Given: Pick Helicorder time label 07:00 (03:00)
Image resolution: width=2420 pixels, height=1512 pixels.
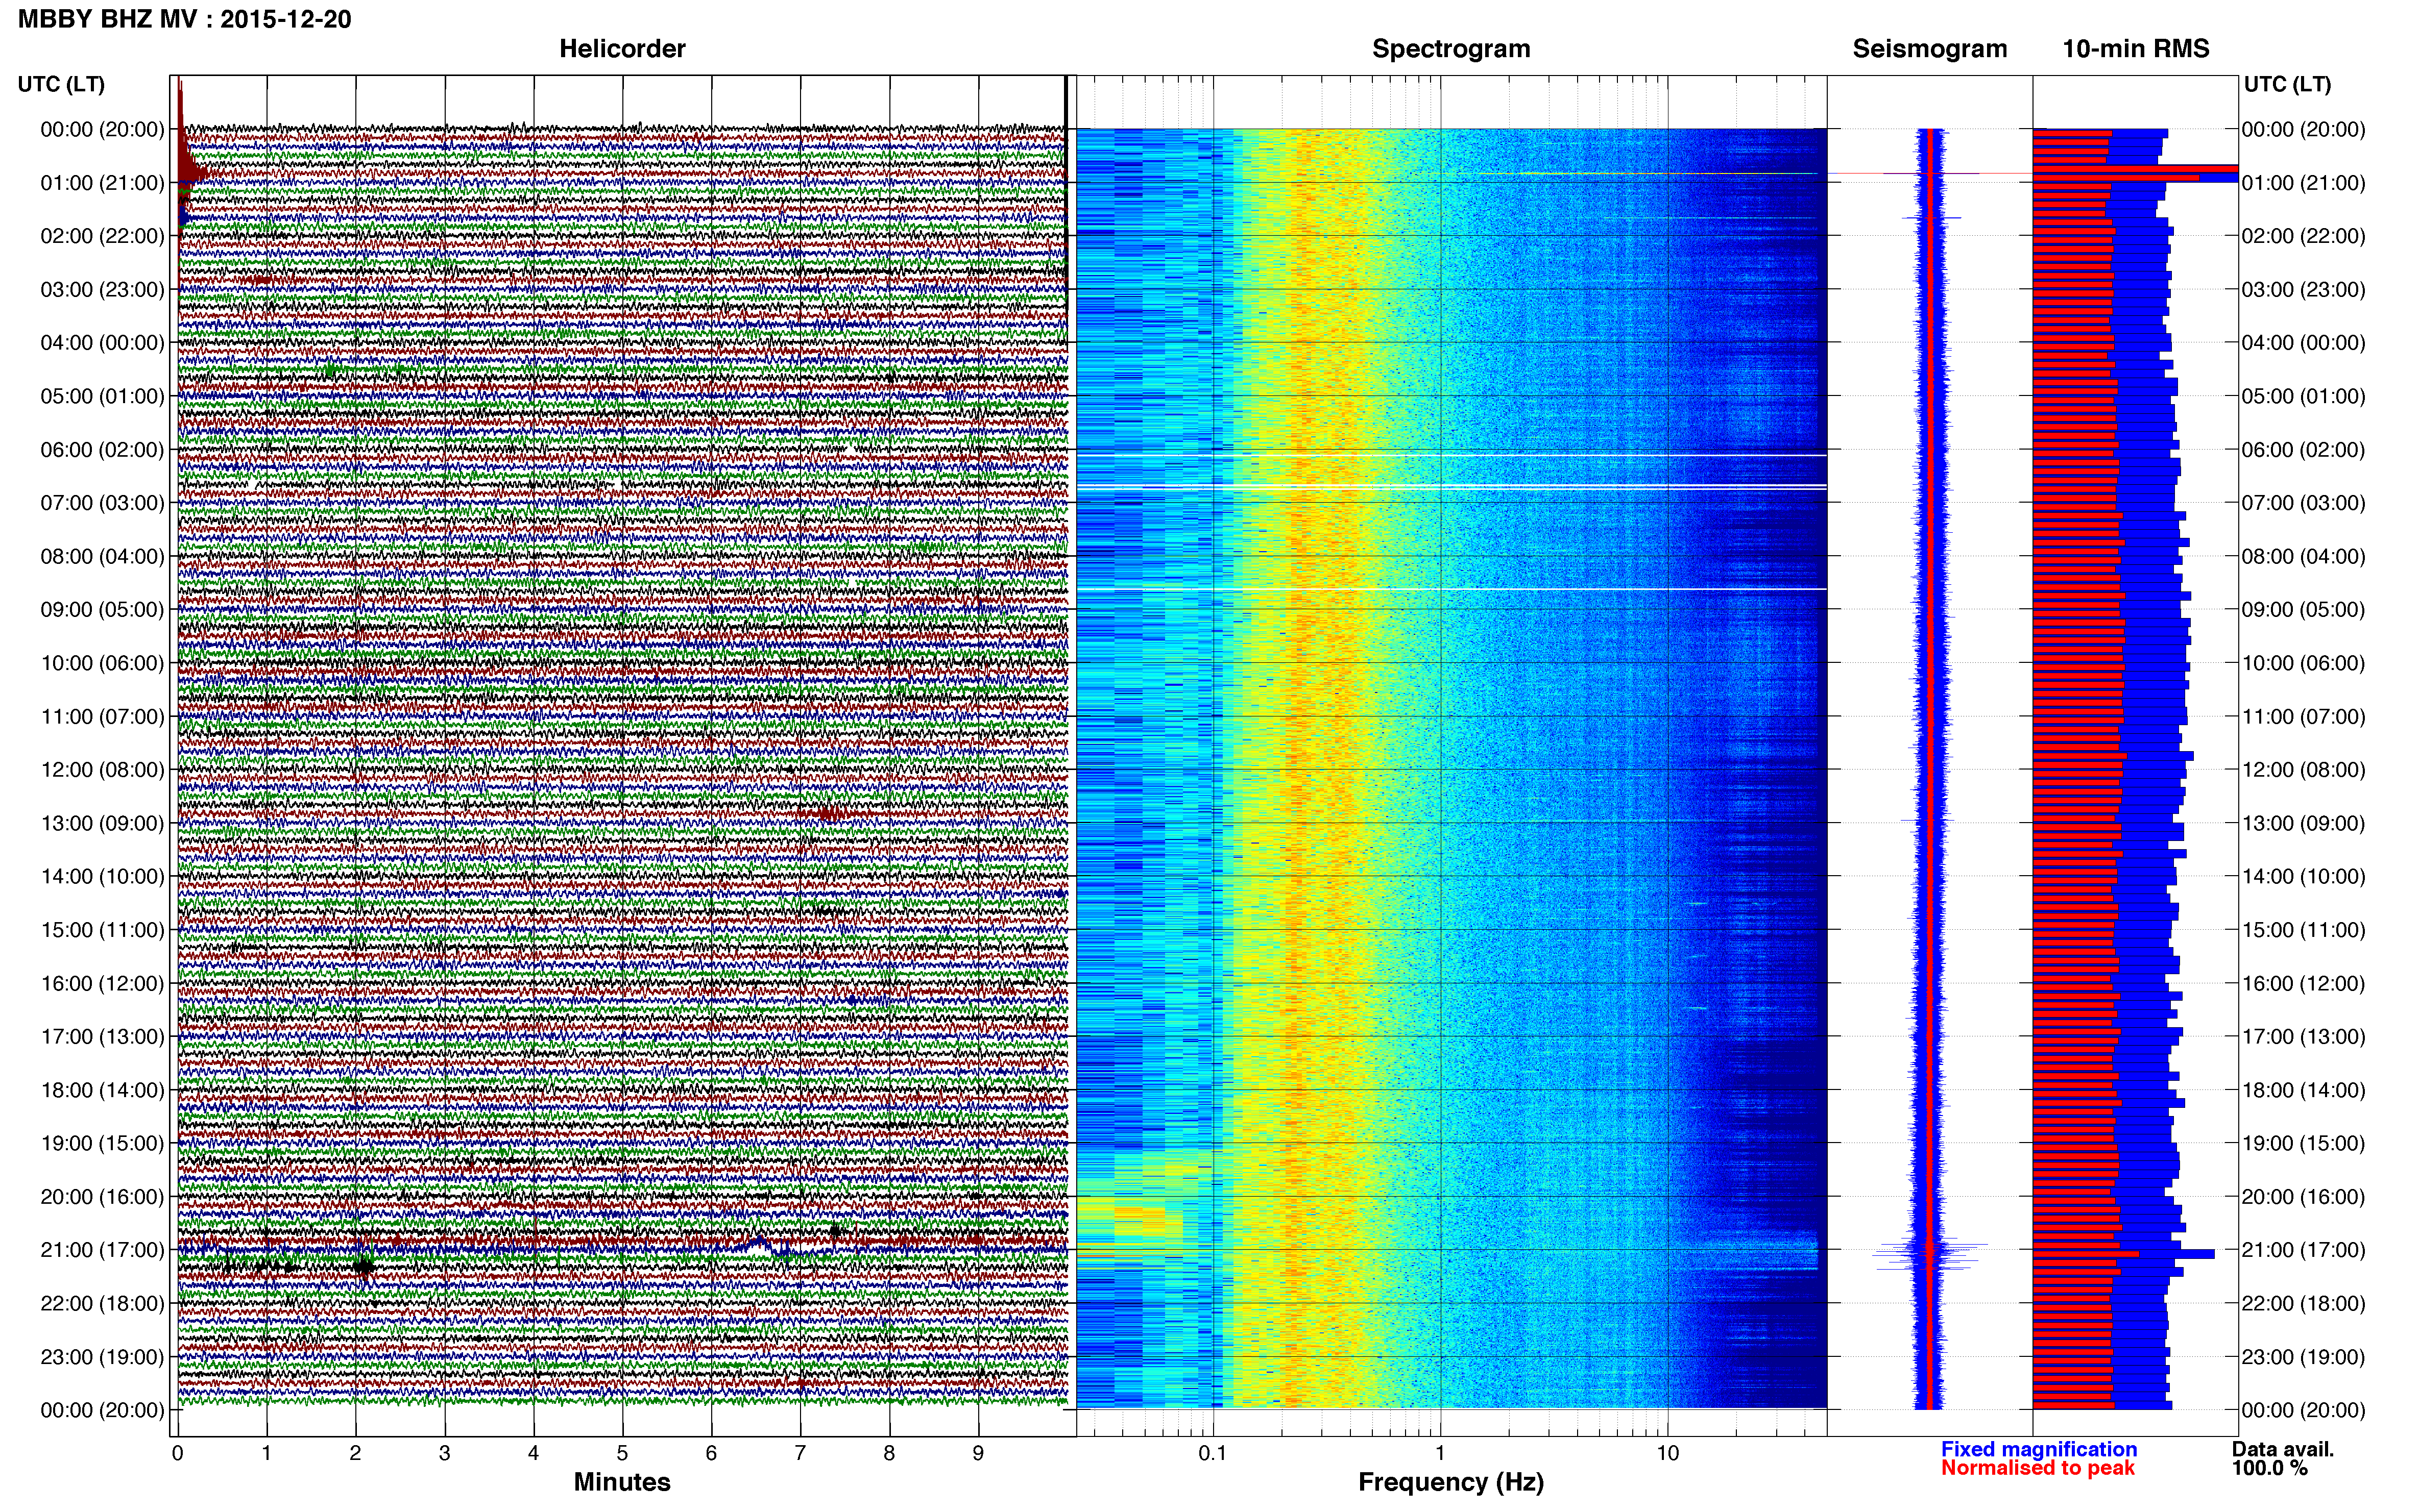Looking at the screenshot, I should pyautogui.click(x=102, y=503).
